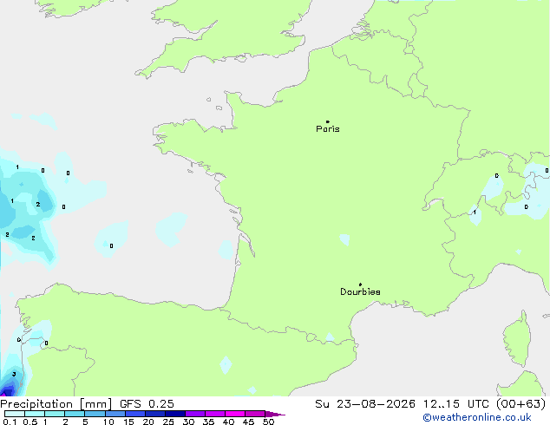Pick the magenta legend swatch between 40 and 45
The height and width of the screenshot is (425, 550).
click(235, 414)
